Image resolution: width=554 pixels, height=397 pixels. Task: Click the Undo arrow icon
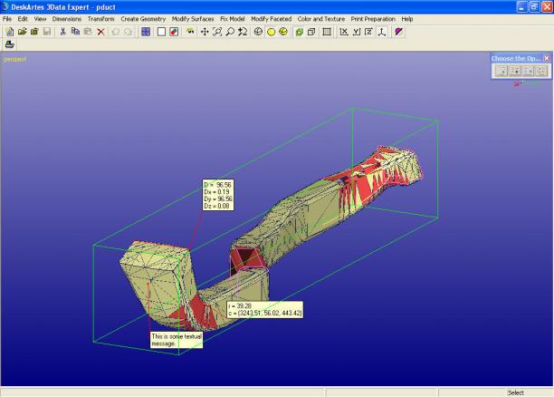(x=116, y=32)
